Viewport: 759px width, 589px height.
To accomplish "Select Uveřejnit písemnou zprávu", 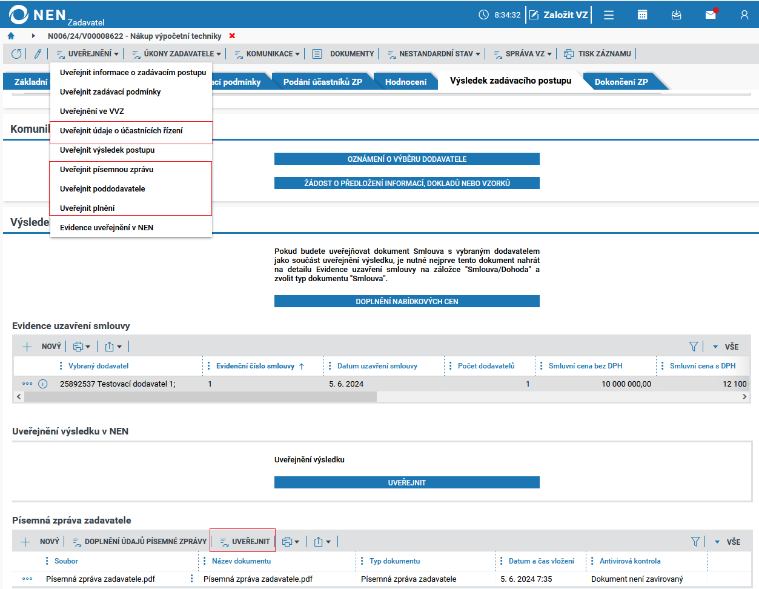I will pyautogui.click(x=107, y=169).
